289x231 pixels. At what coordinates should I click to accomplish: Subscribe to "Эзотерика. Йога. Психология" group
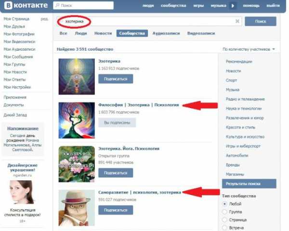[116, 173]
